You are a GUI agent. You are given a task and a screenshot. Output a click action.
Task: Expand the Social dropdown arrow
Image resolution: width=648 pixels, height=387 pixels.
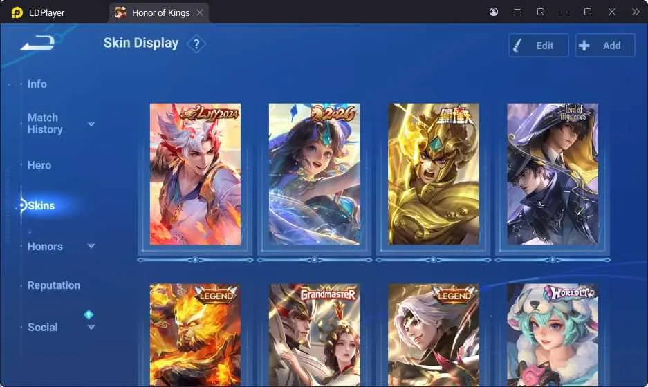click(91, 327)
